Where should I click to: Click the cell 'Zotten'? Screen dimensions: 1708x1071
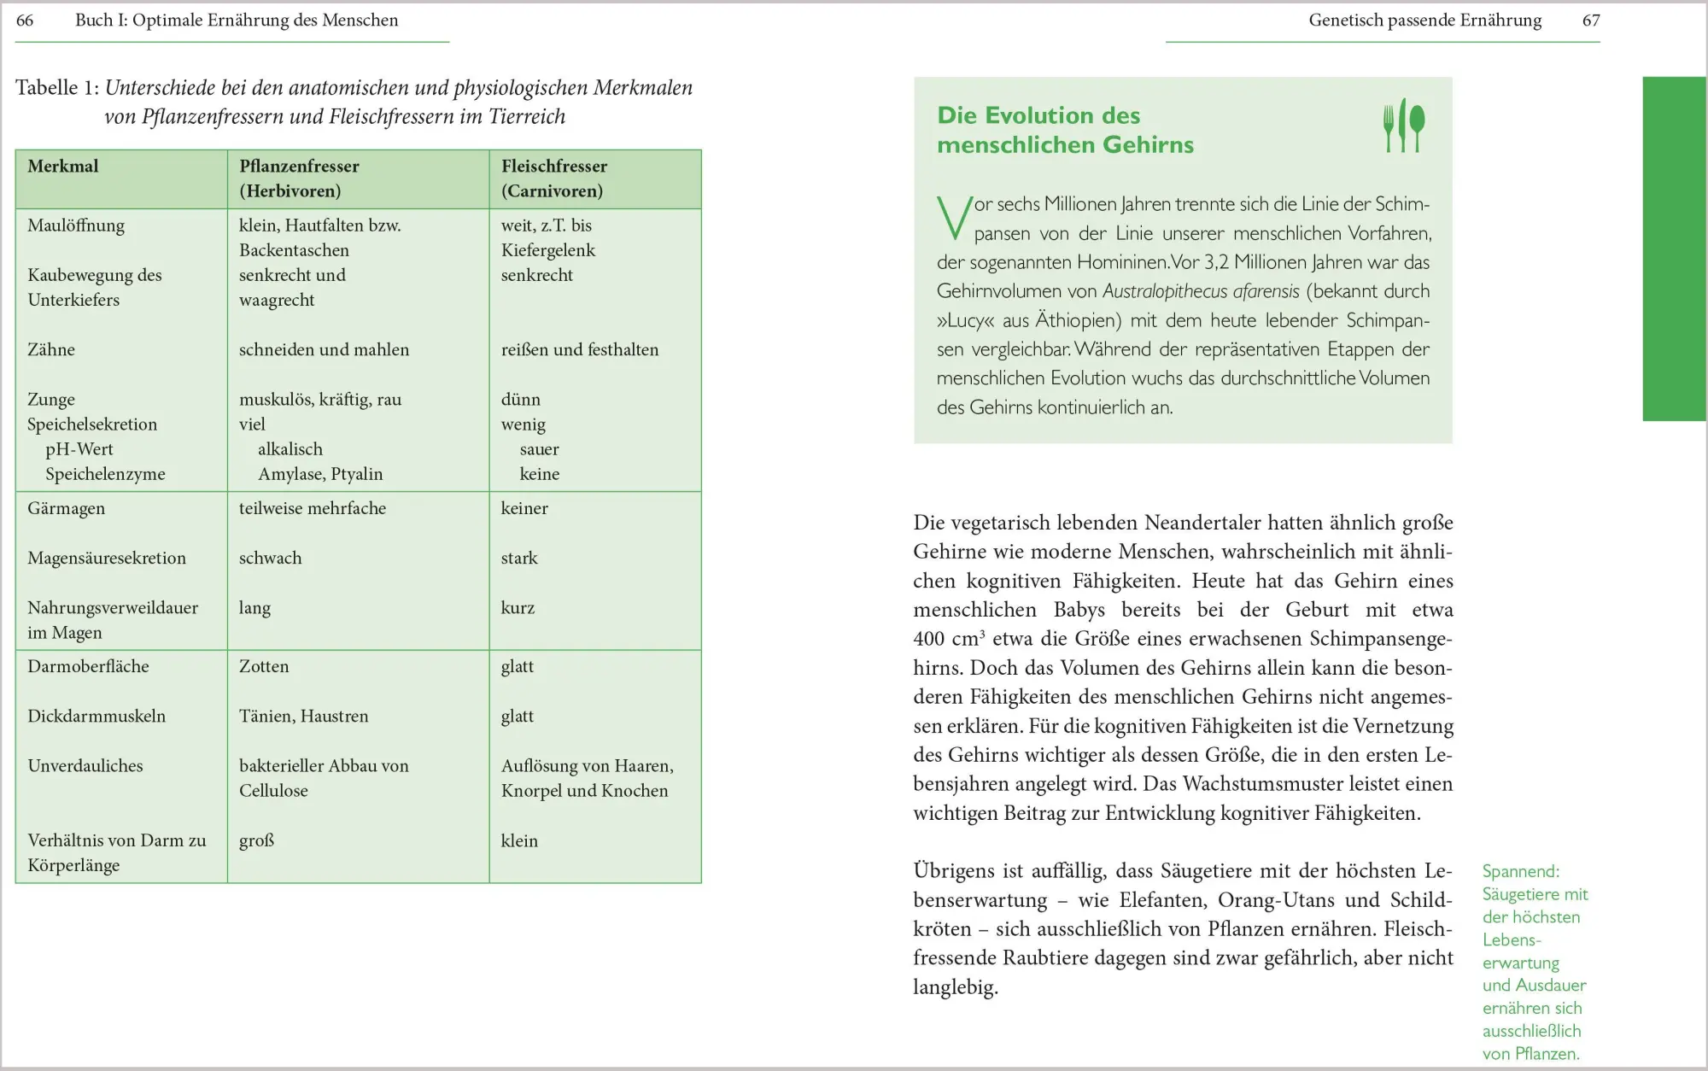click(264, 667)
